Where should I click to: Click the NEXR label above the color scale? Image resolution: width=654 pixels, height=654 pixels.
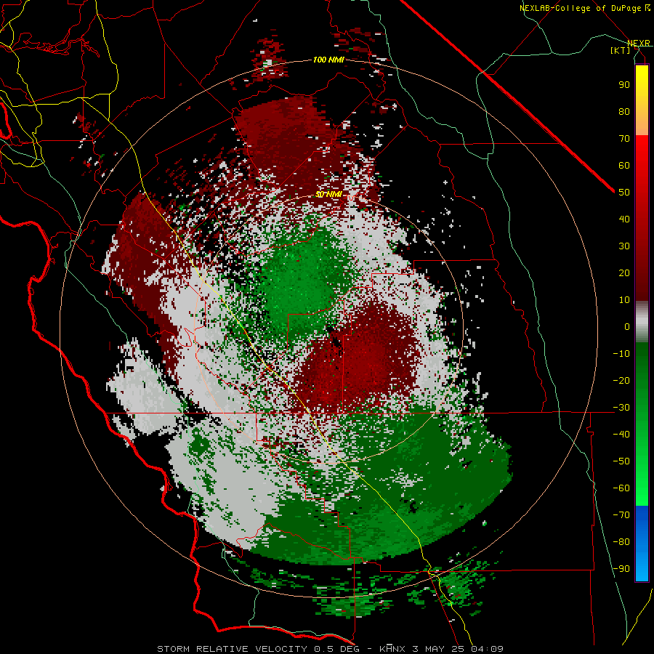tap(639, 43)
